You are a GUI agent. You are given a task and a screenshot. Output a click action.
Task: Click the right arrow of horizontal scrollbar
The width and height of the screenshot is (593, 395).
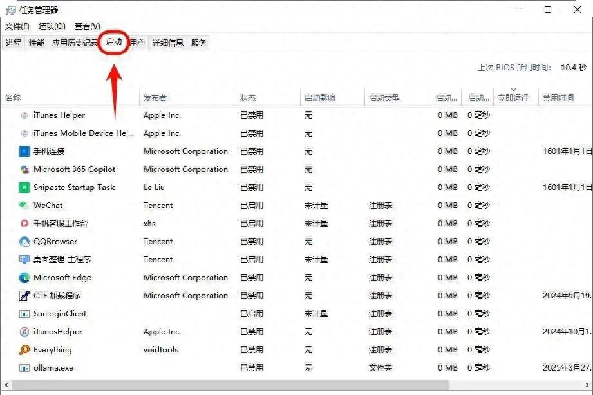point(587,385)
